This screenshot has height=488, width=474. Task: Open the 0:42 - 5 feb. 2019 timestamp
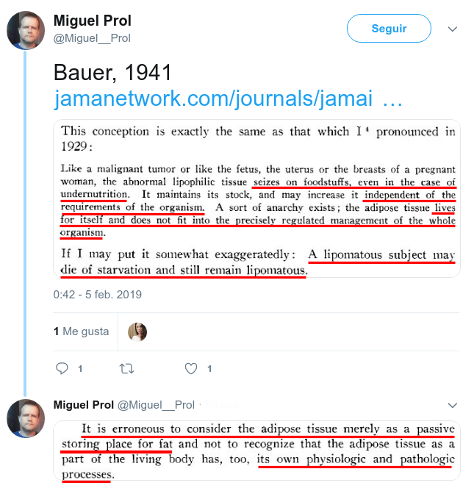point(98,295)
